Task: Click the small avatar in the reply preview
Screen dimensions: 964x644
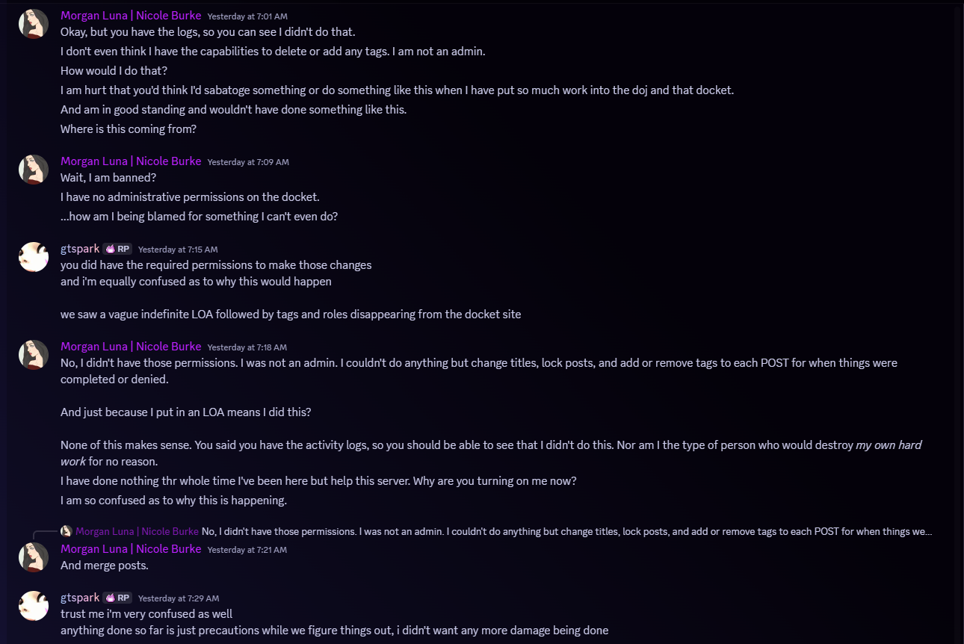Action: coord(67,531)
